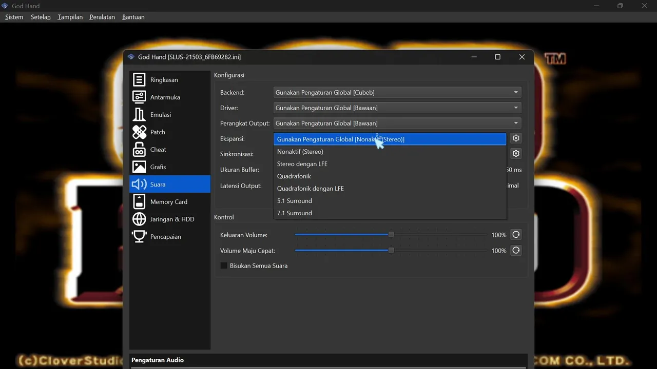The image size is (657, 369).
Task: Close the God Hand settings dialog
Action: [x=522, y=57]
